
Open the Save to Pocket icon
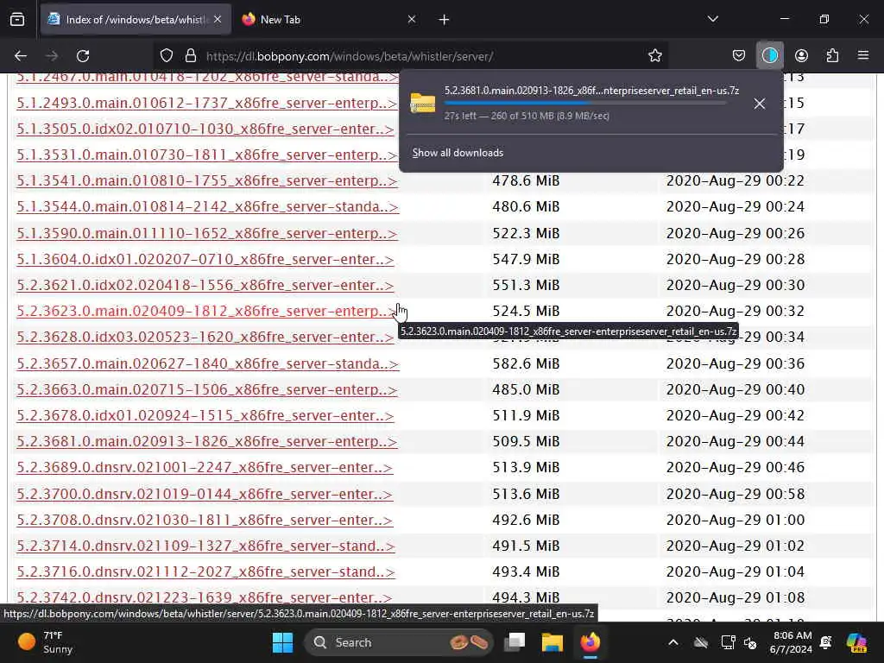point(739,56)
